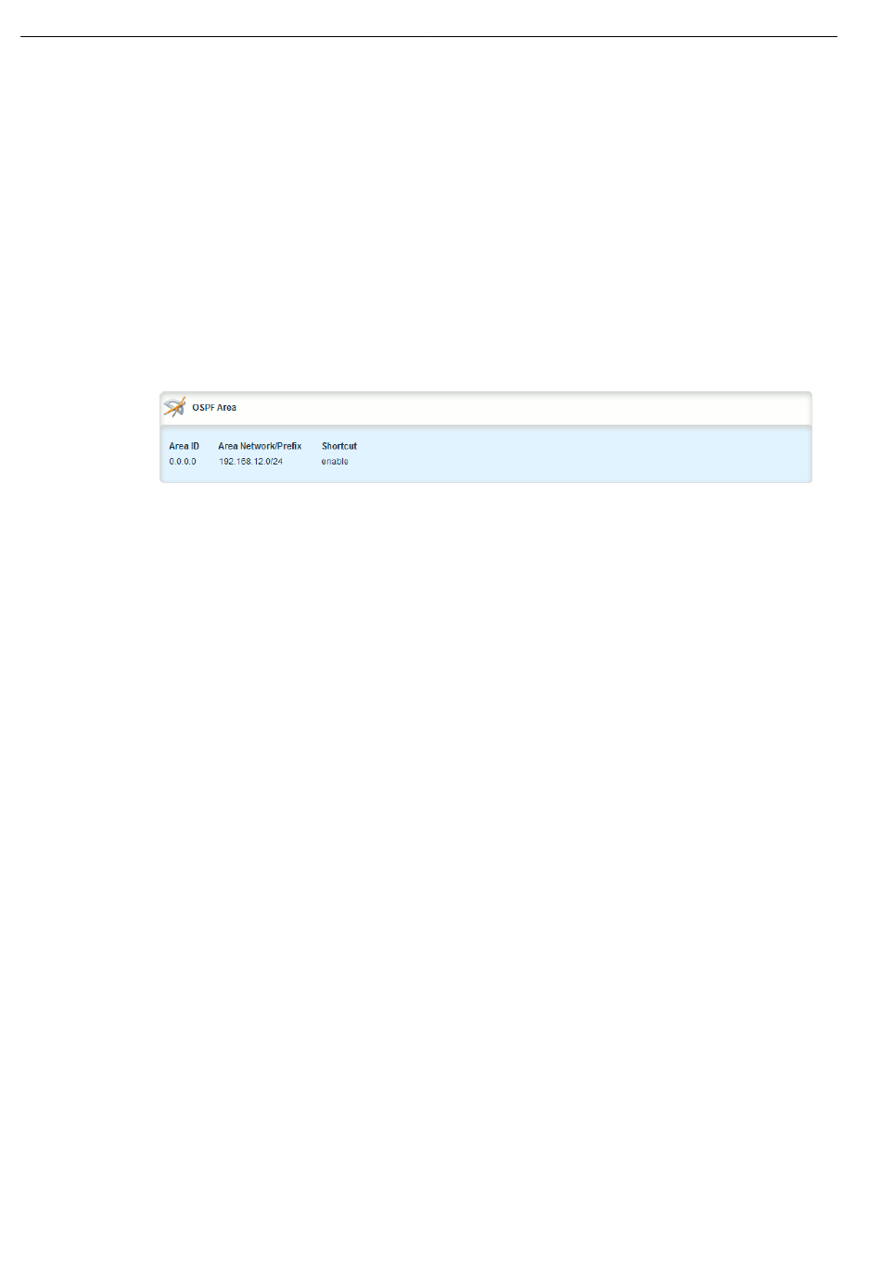881x1286 pixels.
Task: Click the enable shortcut value
Action: 335,461
